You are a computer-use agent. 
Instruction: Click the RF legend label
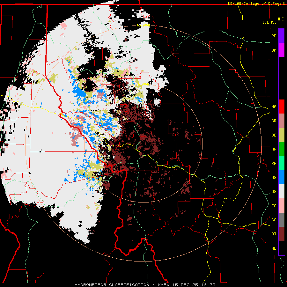274,36
